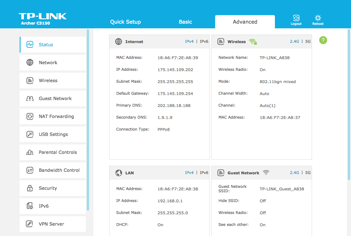
Task: Go to Guest Network settings in sidebar
Action: point(55,98)
